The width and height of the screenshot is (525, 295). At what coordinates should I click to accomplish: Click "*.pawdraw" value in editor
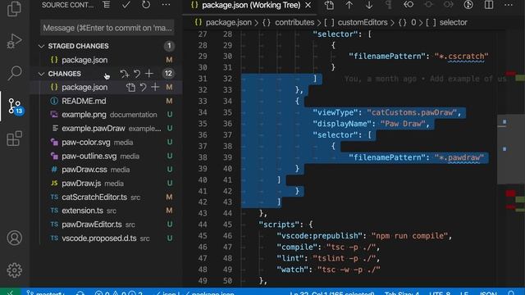click(459, 157)
